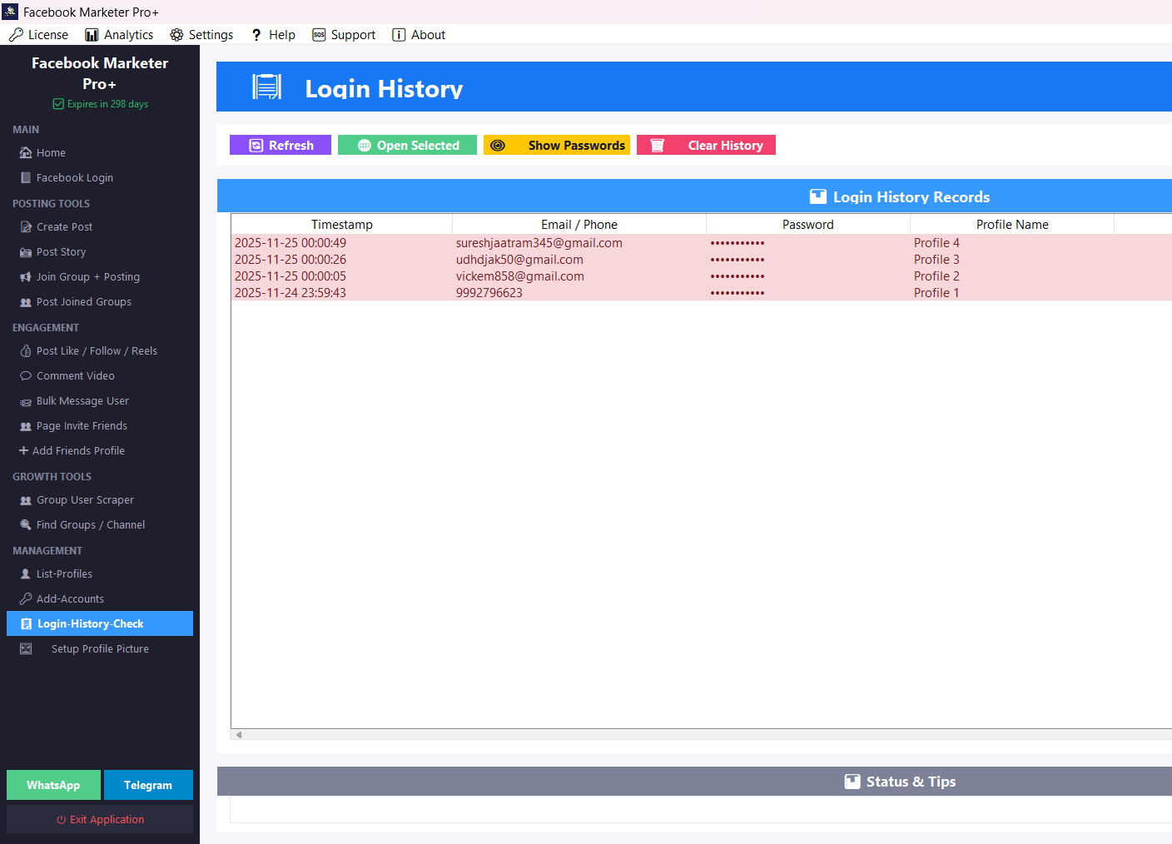The height and width of the screenshot is (844, 1172).
Task: Open Find Groups / Channel tool
Action: 90,525
